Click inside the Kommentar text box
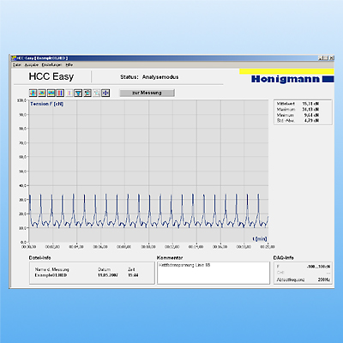 (x=214, y=273)
